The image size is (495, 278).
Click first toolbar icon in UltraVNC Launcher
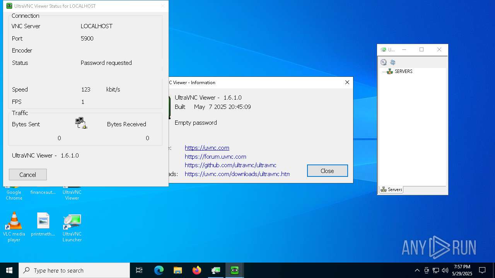click(x=384, y=62)
